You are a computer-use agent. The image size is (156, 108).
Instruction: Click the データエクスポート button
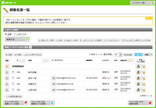tap(112, 40)
